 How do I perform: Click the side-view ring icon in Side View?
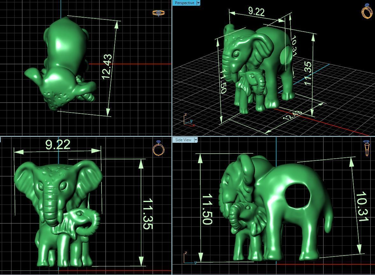tap(366, 148)
